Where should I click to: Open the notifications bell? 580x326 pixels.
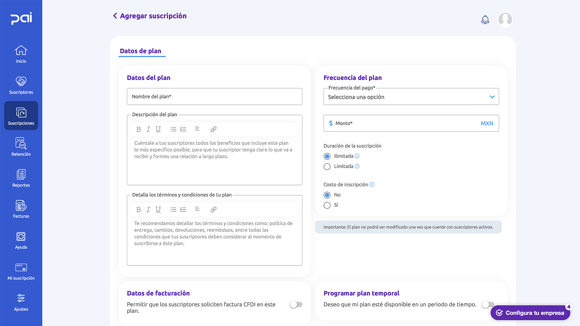[x=485, y=20]
